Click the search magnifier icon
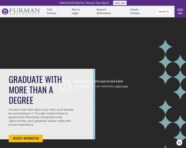Image resolution: width=186 pixels, height=148 pixels. click(x=168, y=12)
